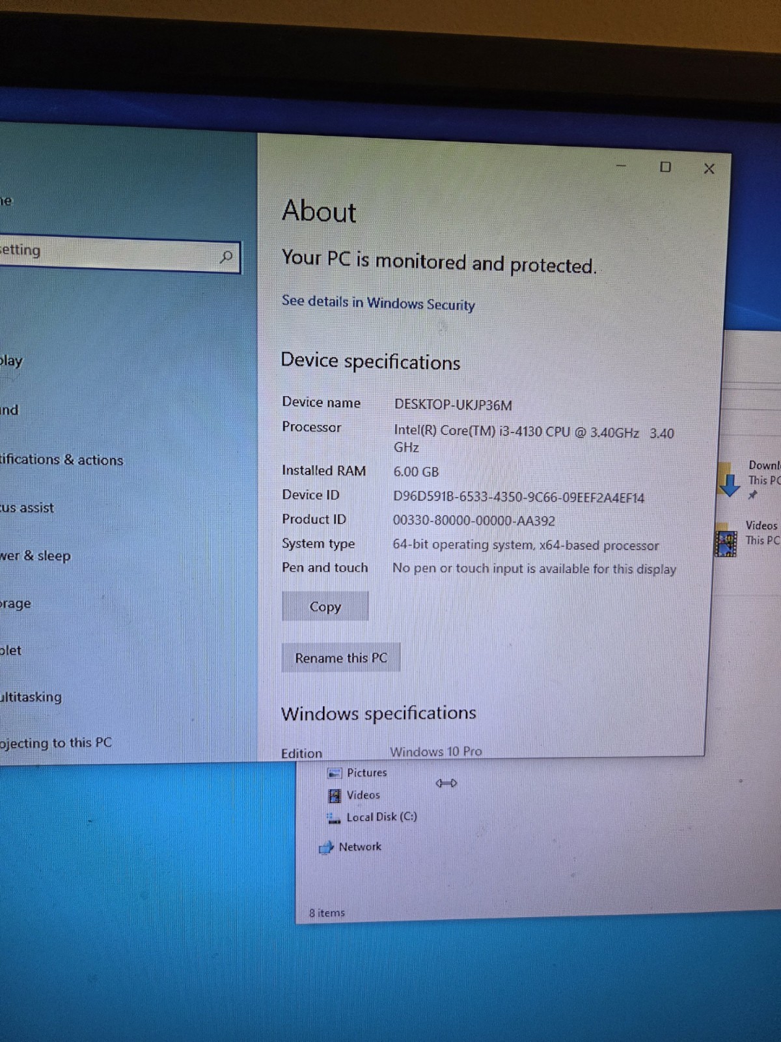Screen dimensions: 781x1042
Task: Click Product ID value 00330-80000-00000-AA392
Action: [x=474, y=520]
